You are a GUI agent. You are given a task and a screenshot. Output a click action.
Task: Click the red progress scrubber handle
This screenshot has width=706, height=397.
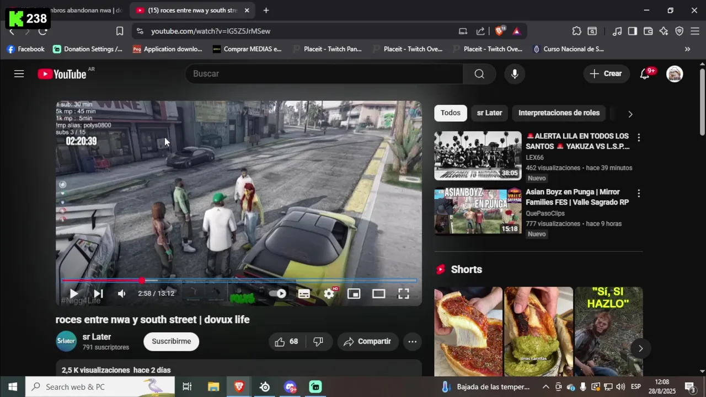(142, 281)
